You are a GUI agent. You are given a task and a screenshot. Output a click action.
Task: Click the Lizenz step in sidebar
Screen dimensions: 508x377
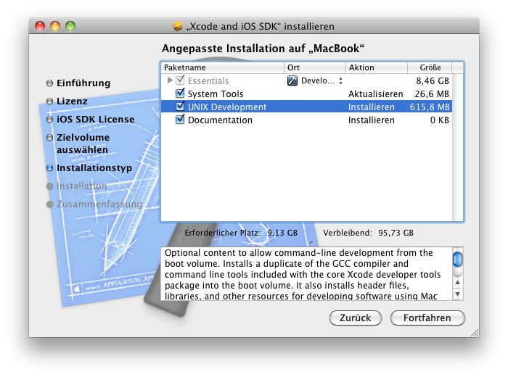(72, 101)
